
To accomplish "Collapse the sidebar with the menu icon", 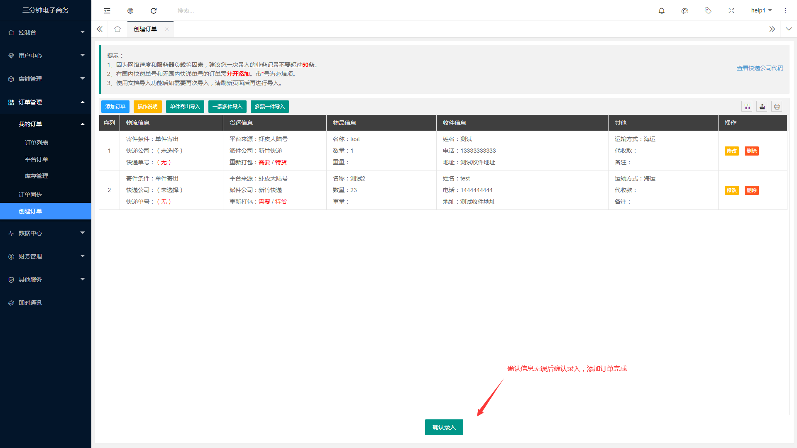I will point(107,11).
